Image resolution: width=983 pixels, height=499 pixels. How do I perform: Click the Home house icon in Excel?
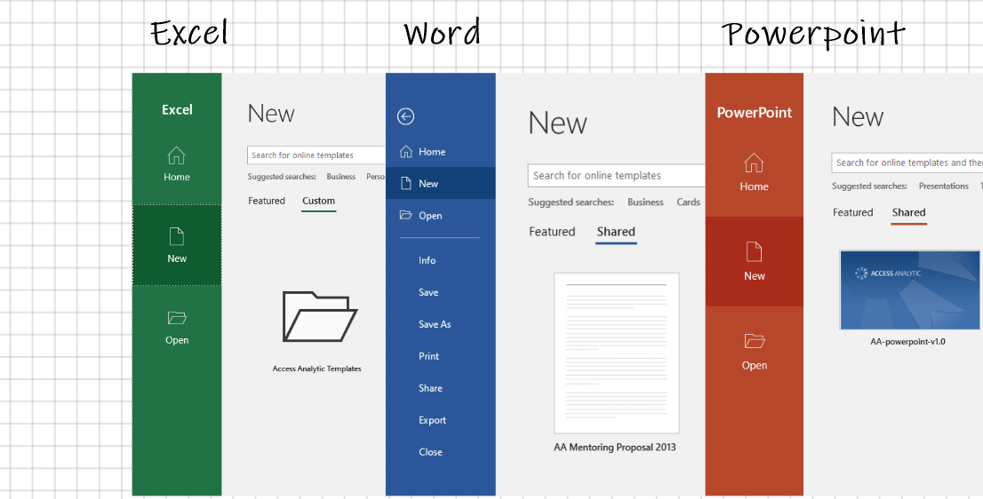[x=177, y=155]
